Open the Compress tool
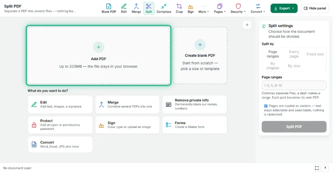 coord(164,8)
